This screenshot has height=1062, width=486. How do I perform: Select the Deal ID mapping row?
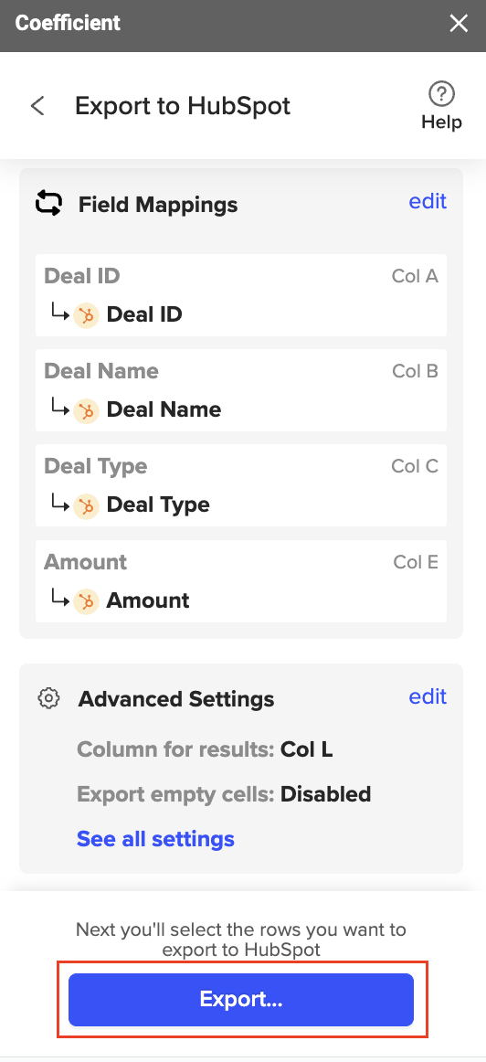pos(241,295)
